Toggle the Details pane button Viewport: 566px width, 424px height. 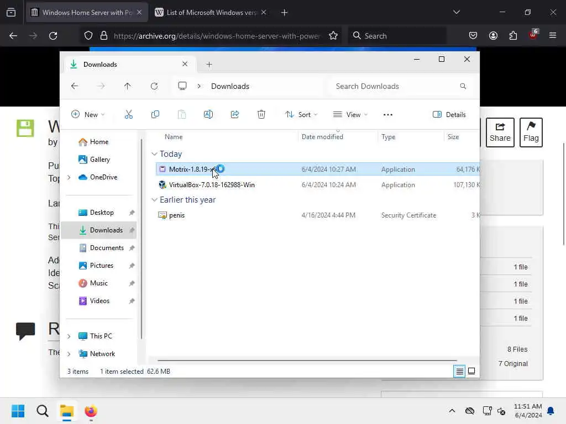coord(449,115)
